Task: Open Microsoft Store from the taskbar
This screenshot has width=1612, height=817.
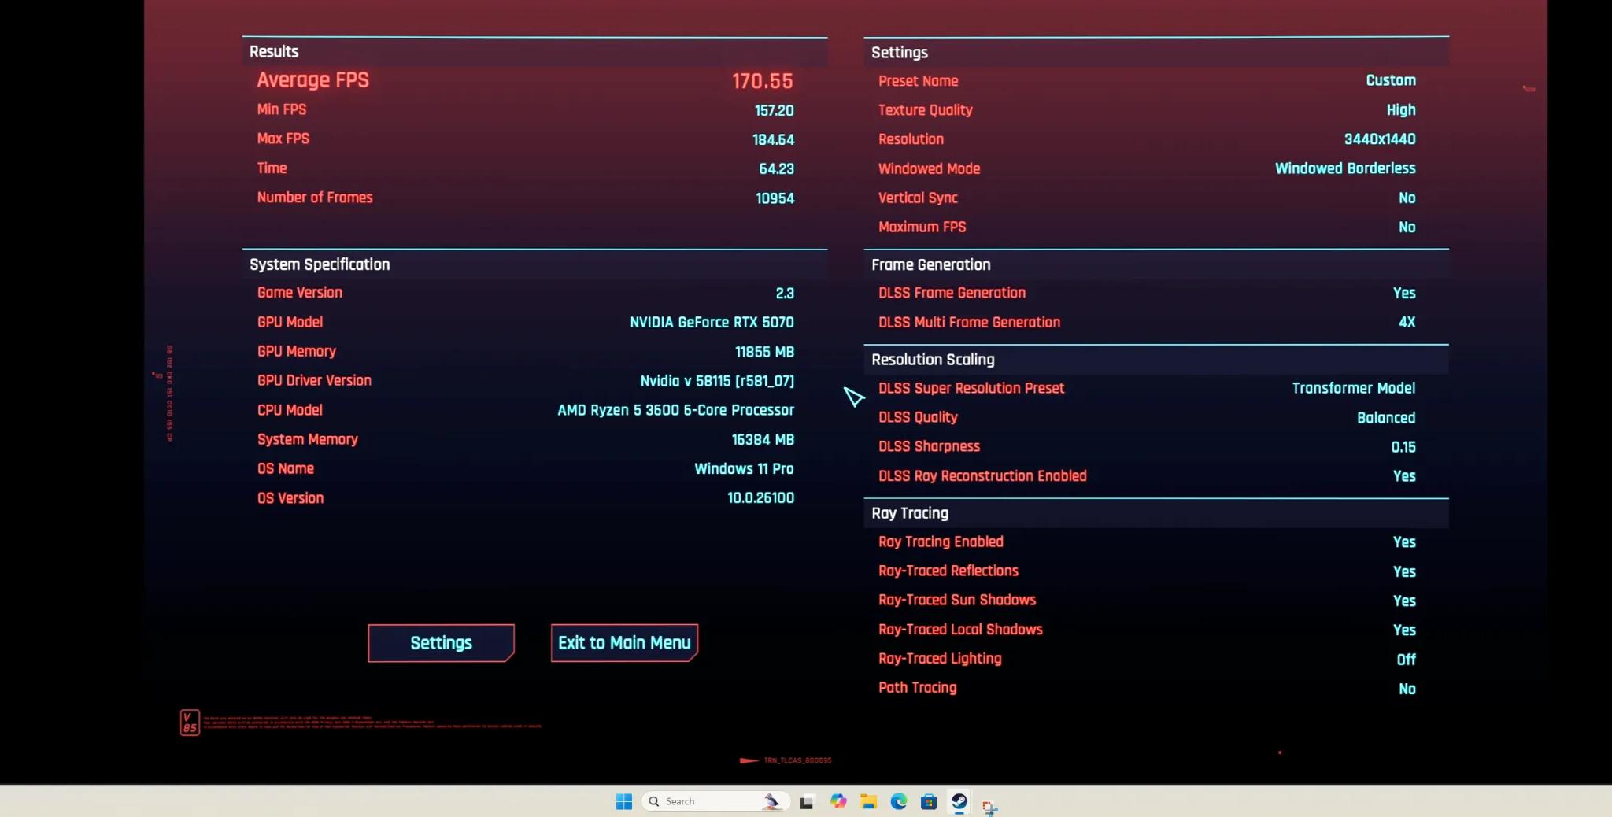Action: [929, 801]
